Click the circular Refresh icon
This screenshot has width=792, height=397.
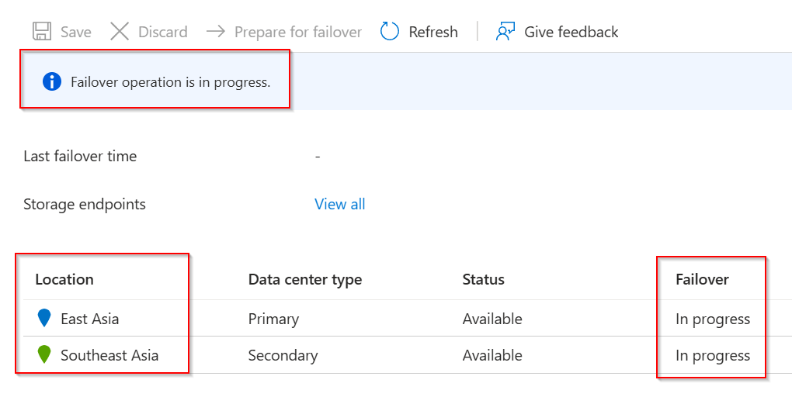click(390, 32)
